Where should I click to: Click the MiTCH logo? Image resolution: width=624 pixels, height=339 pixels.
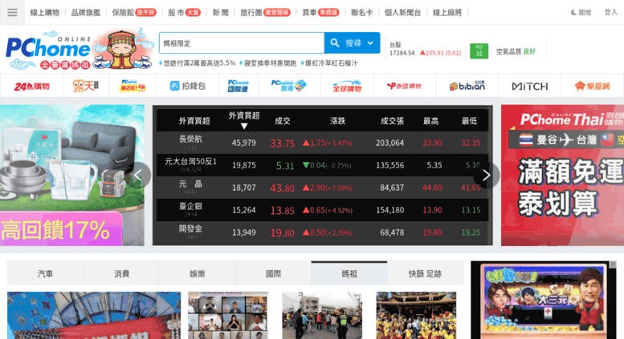(530, 86)
